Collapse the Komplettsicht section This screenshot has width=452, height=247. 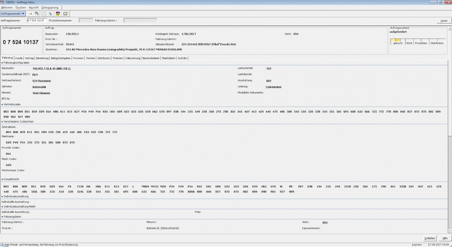coord(2,179)
